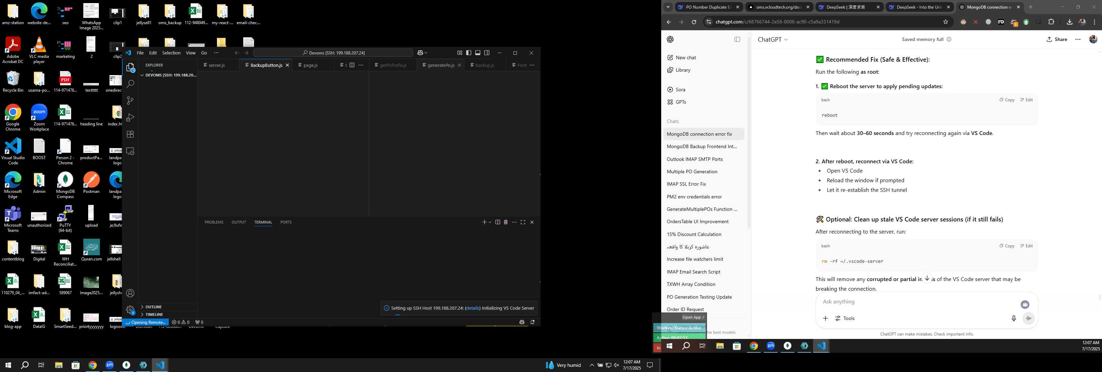Open ChatGPT model selector dropdown
Viewport: 1102px width, 372px height.
[x=772, y=39]
